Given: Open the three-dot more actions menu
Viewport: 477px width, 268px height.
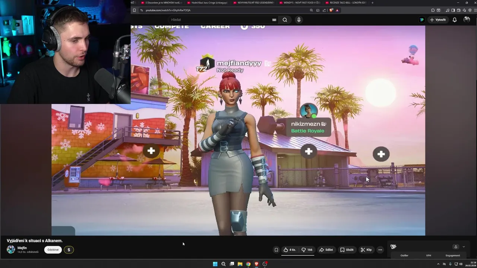Looking at the screenshot, I should (x=380, y=250).
